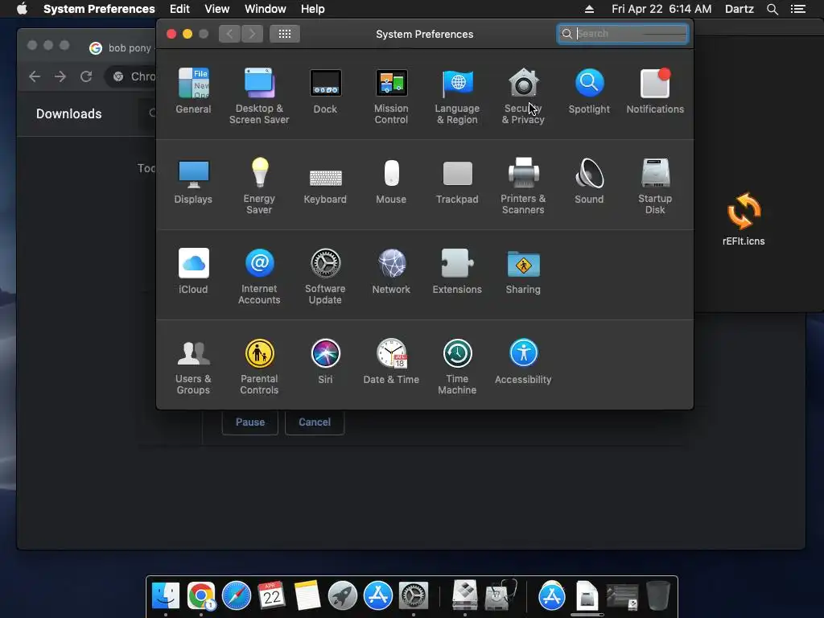The width and height of the screenshot is (824, 618).
Task: Open Sharing preferences
Action: pyautogui.click(x=523, y=272)
